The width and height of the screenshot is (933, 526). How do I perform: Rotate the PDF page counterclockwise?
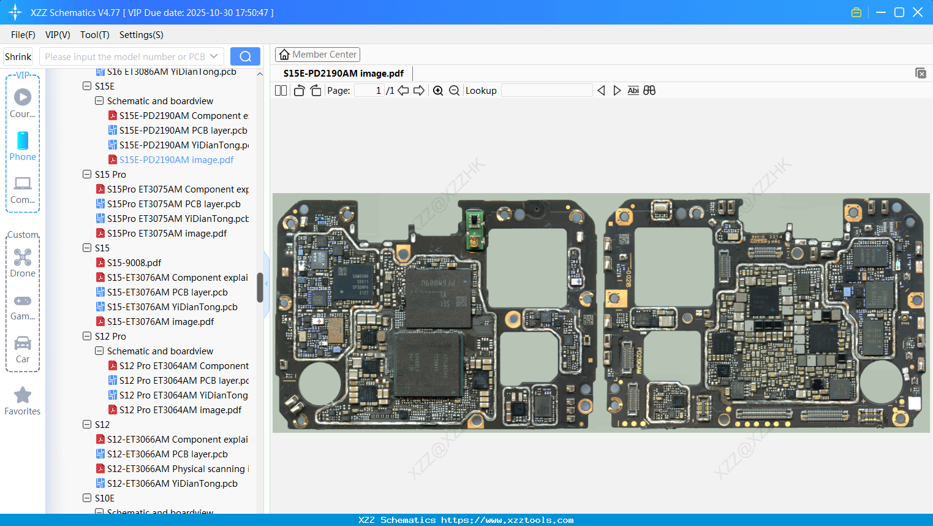[298, 90]
